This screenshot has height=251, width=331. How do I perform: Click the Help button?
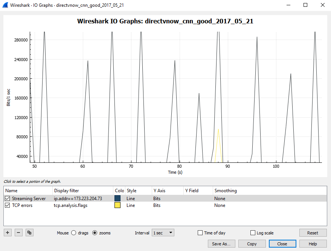pos(313,244)
